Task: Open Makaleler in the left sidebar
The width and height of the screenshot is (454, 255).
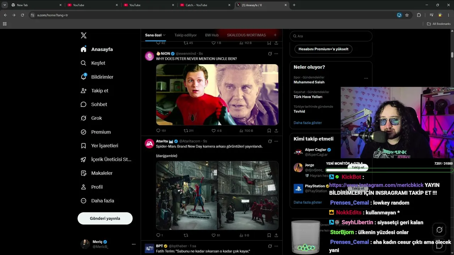Action: 97,173
